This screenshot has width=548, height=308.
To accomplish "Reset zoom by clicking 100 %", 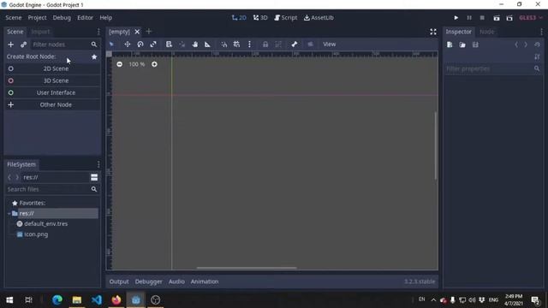I will click(x=137, y=64).
